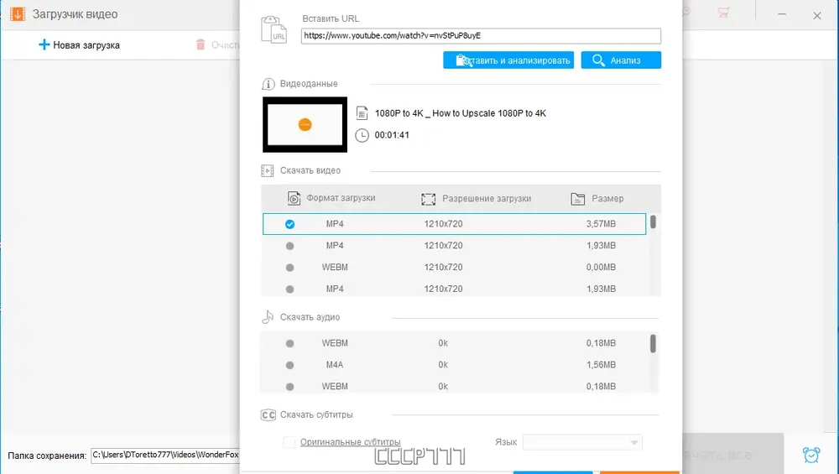
Task: Click the URL document icon
Action: [x=274, y=29]
